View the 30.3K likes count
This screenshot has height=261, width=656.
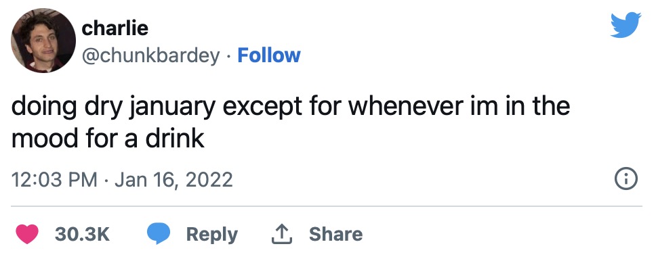pyautogui.click(x=83, y=234)
